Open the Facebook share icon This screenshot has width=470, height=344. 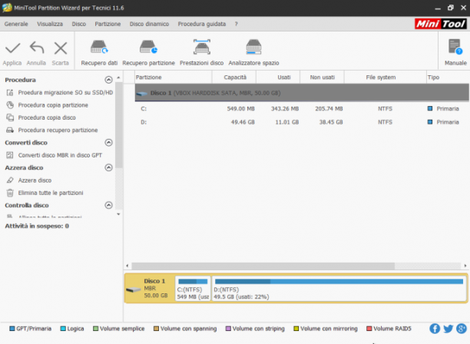click(435, 329)
